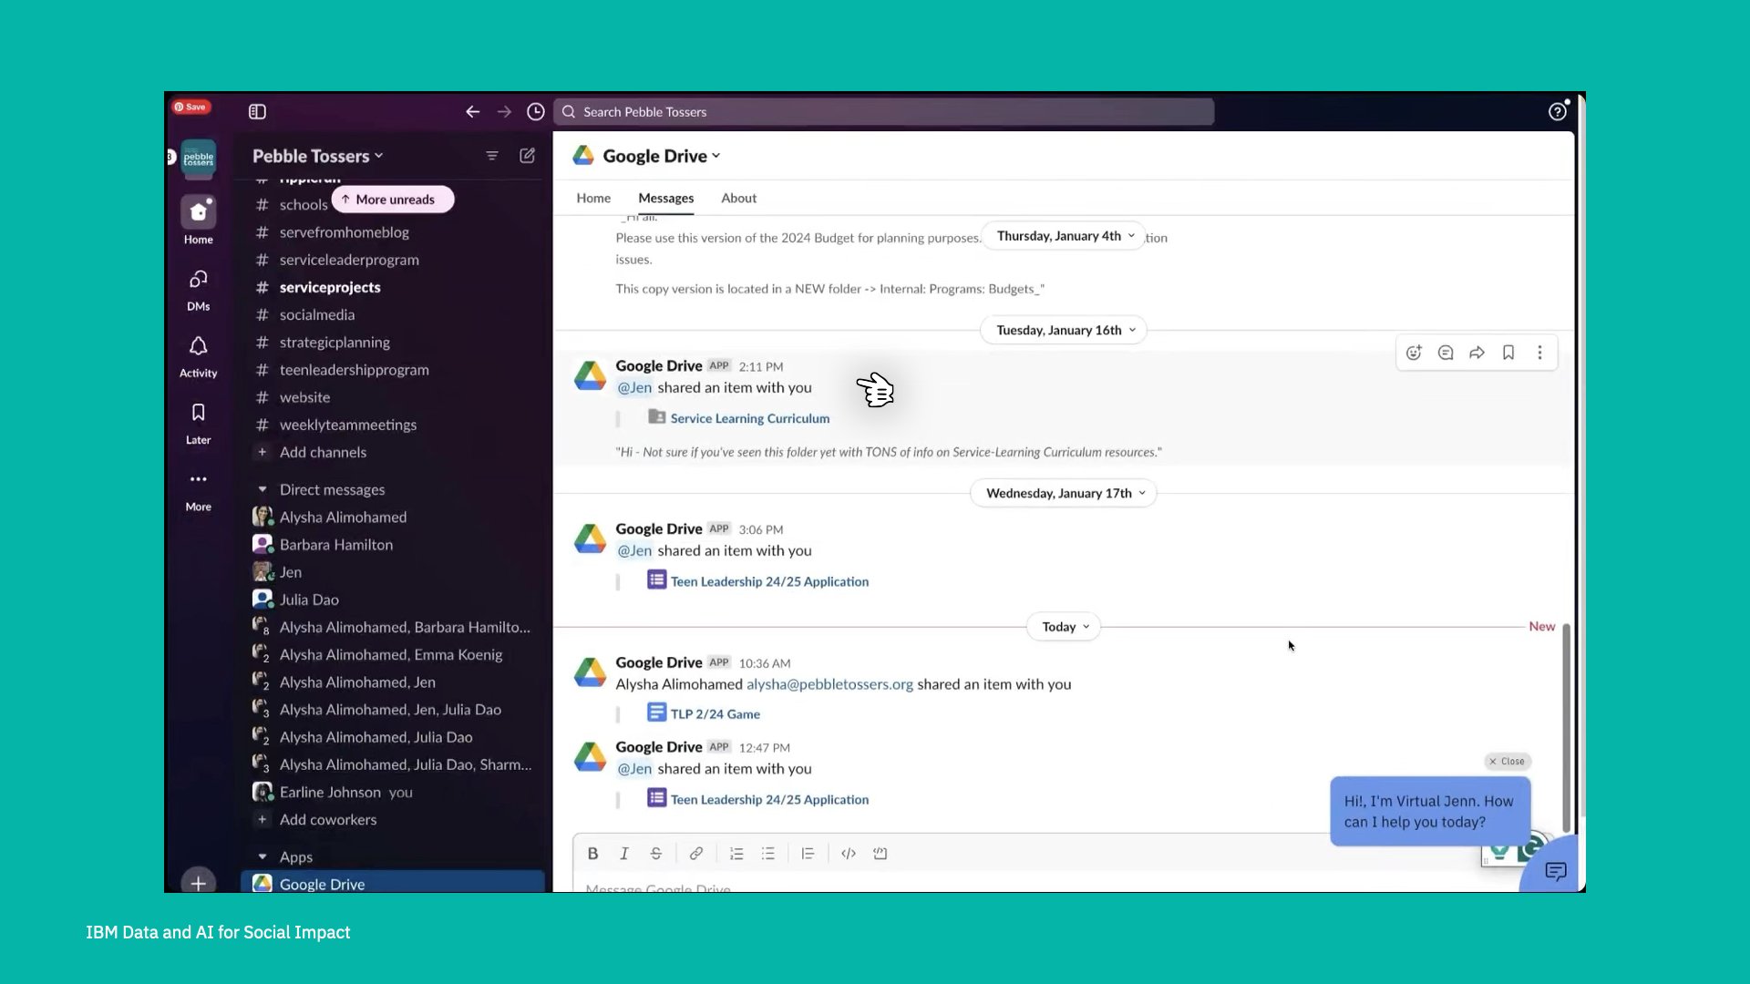Viewport: 1750px width, 984px height.
Task: Close the Virtual Jenn chat popup
Action: (1508, 762)
